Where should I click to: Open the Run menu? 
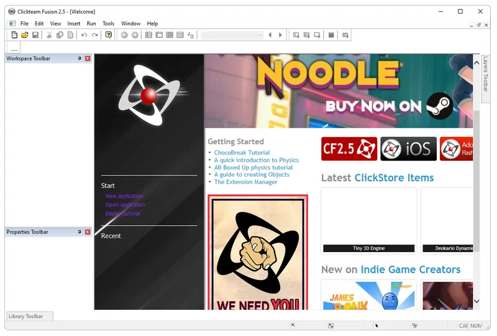(x=91, y=24)
